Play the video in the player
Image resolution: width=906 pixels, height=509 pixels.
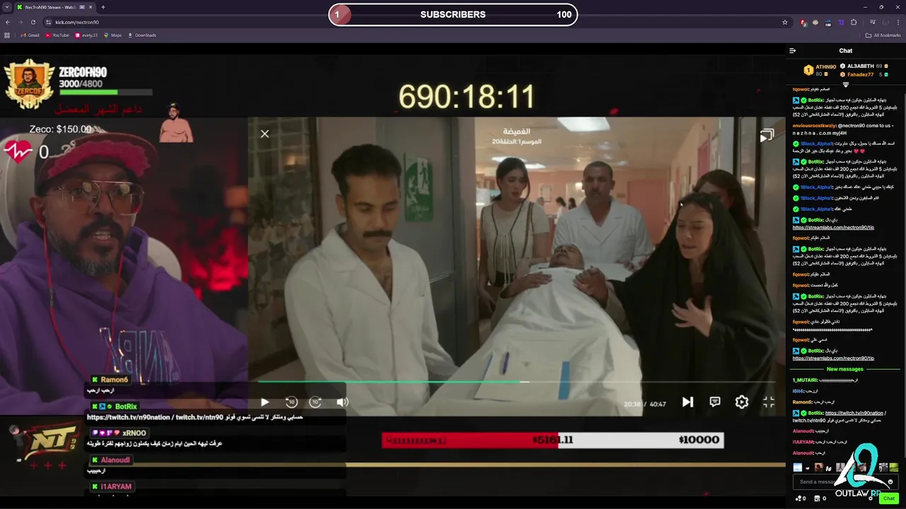pyautogui.click(x=265, y=402)
